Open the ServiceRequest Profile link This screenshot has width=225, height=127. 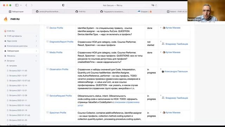pyautogui.click(x=60, y=96)
